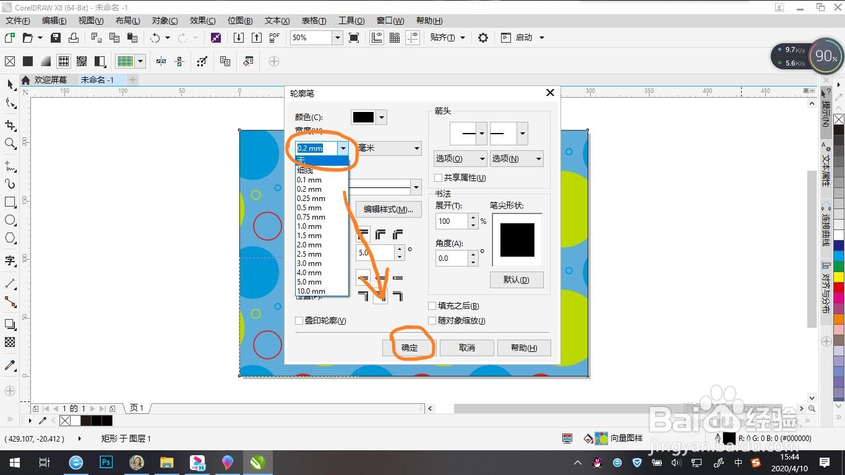Click the Save floppy disk icon

pos(56,38)
